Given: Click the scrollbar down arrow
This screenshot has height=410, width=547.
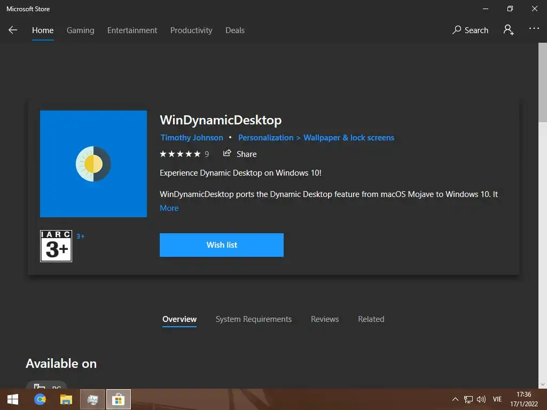Looking at the screenshot, I should 543,384.
